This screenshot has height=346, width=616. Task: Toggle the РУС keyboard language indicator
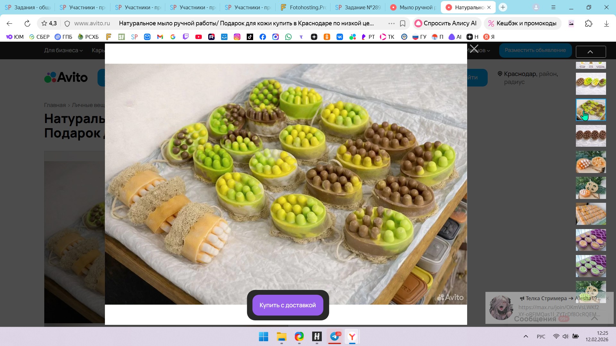point(541,336)
